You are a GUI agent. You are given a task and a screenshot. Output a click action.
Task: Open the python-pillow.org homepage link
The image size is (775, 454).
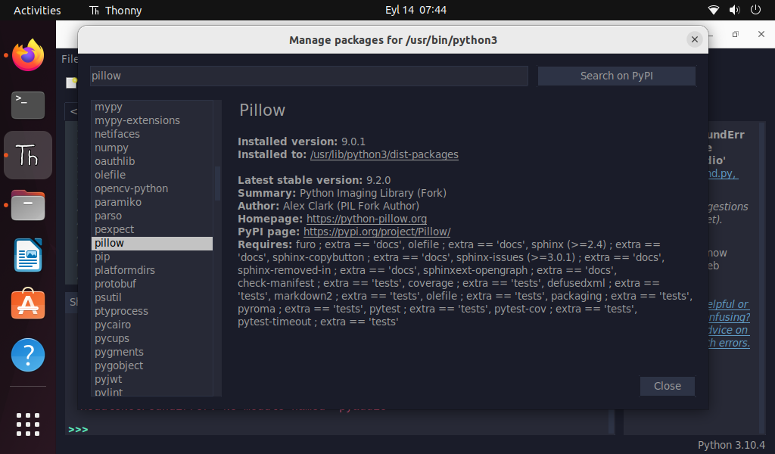pyautogui.click(x=366, y=219)
